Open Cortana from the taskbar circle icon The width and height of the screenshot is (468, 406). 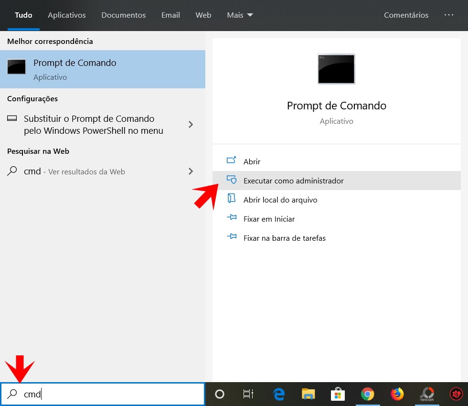point(220,394)
